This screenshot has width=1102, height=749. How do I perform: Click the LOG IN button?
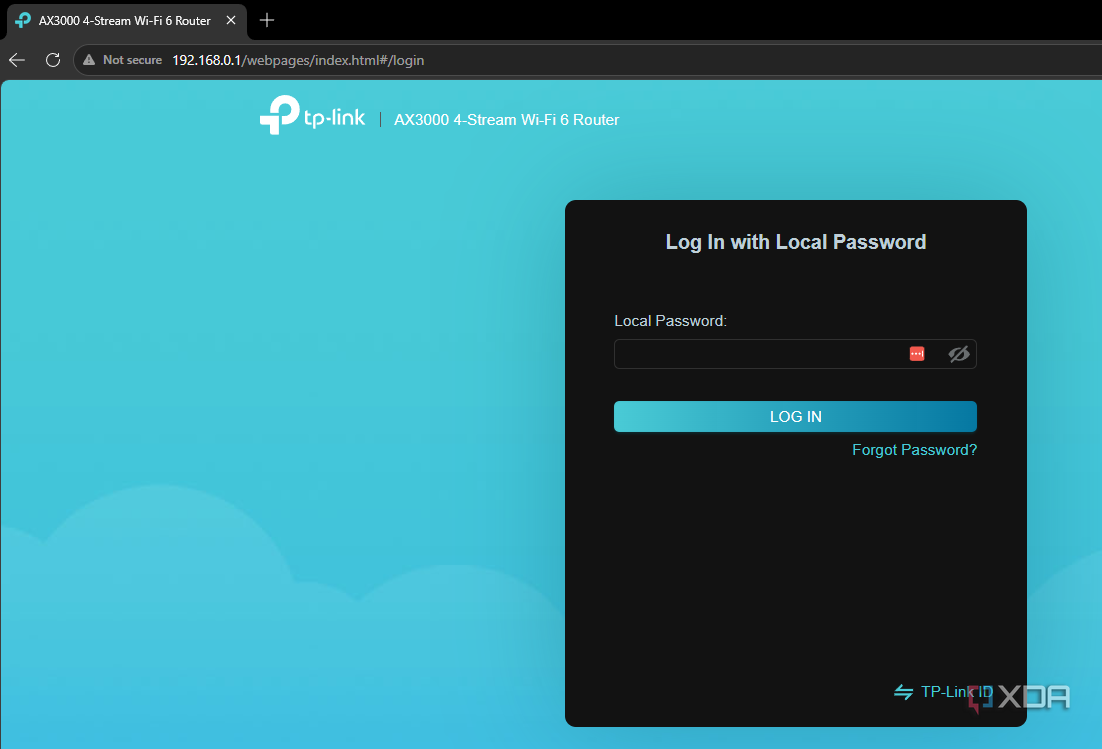pyautogui.click(x=795, y=417)
